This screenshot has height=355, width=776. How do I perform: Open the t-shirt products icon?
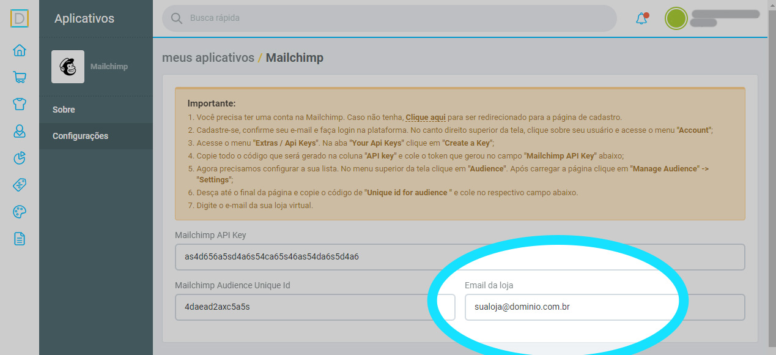[x=20, y=104]
